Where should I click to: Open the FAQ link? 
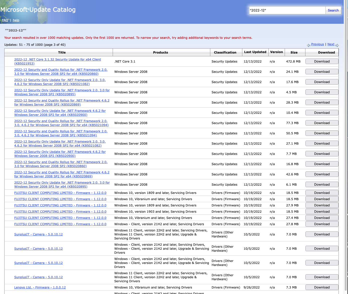(5, 20)
